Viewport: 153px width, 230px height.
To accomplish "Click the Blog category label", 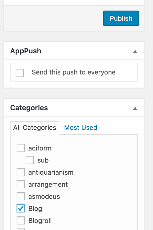I will 35,208.
